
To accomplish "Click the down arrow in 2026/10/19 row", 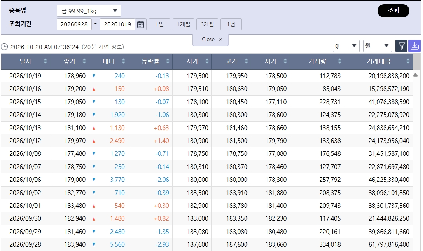I will (94, 76).
